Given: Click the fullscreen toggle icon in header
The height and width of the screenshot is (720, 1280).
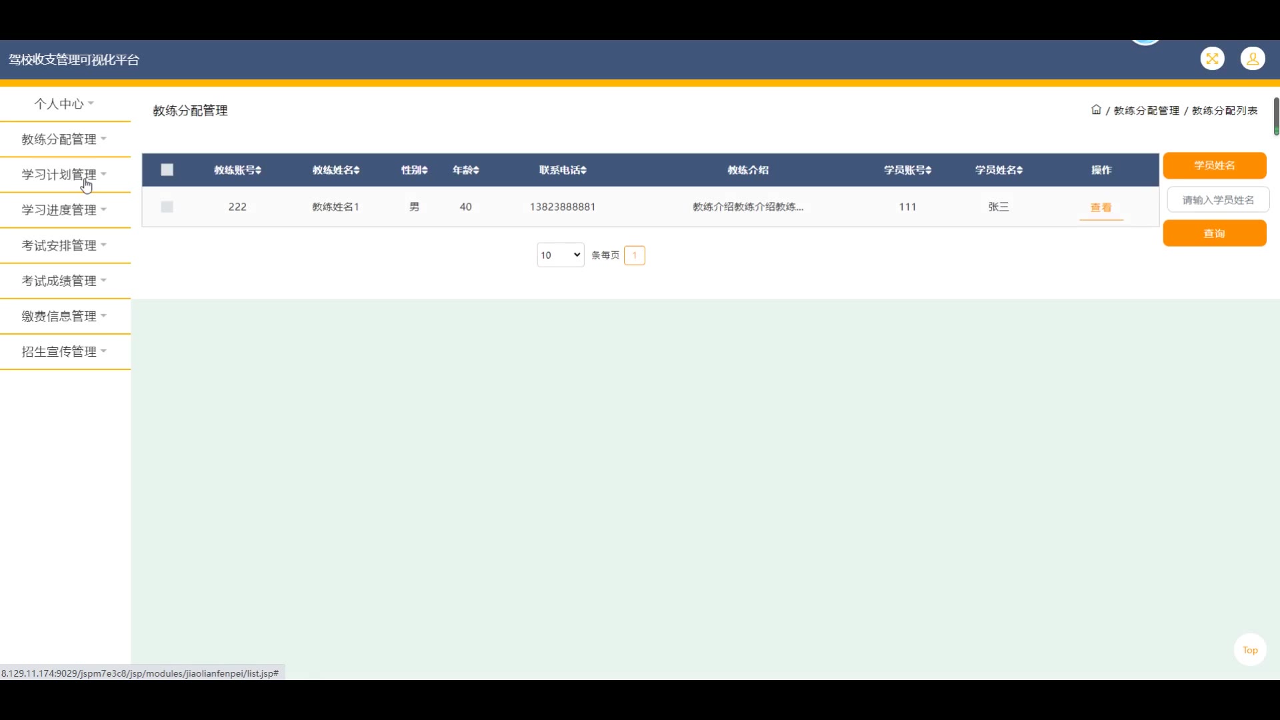Looking at the screenshot, I should click(x=1212, y=59).
